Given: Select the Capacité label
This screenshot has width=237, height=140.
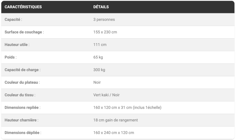Looking at the screenshot, I should click(x=13, y=20).
